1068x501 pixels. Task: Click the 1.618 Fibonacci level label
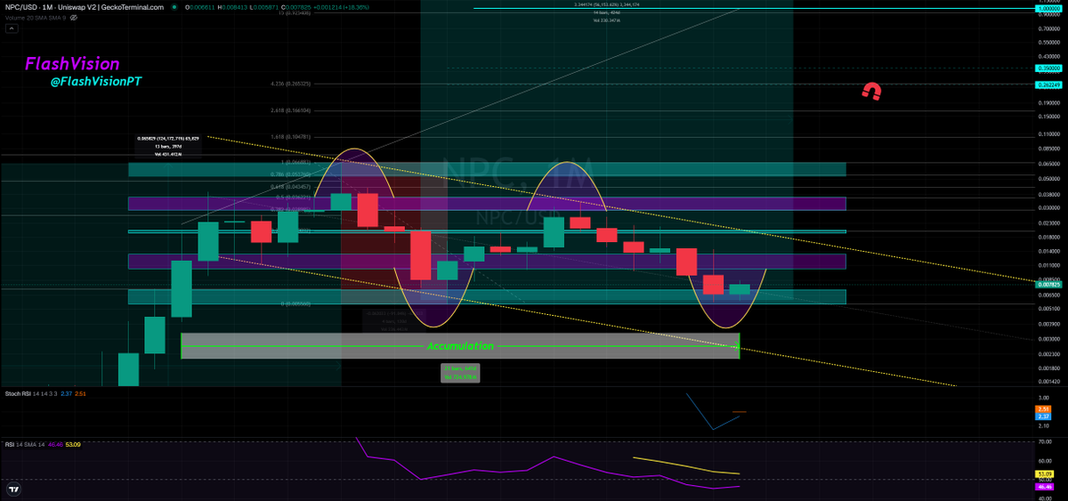(291, 137)
